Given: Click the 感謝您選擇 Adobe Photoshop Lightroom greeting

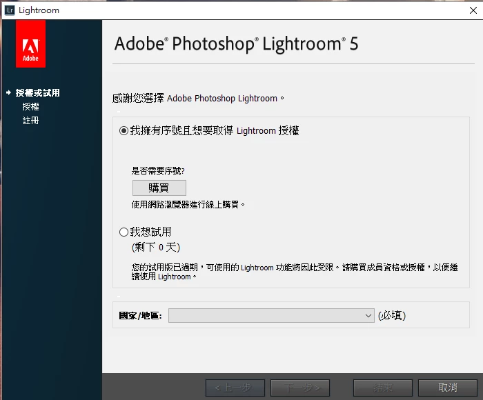Looking at the screenshot, I should (198, 98).
